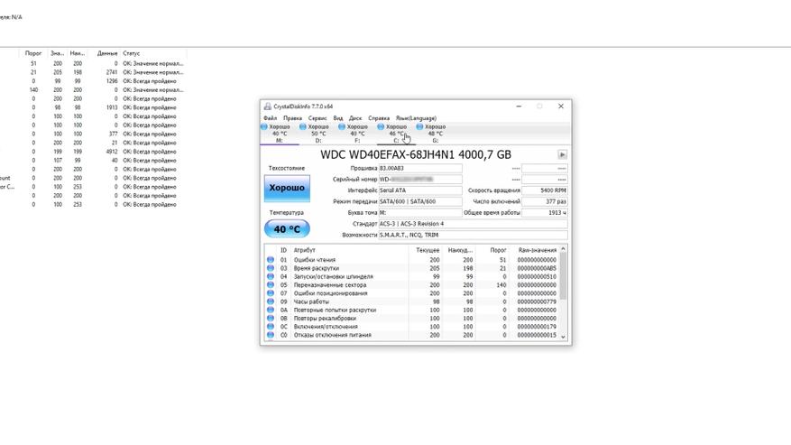Select the D: disk tab at 50 °C
The width and height of the screenshot is (791, 445).
(x=318, y=134)
